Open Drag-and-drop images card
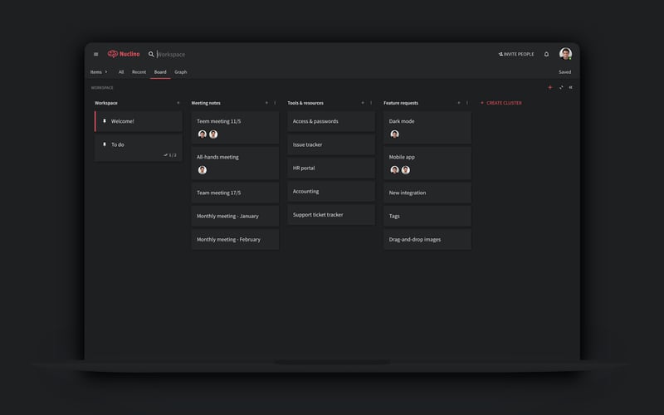 (x=427, y=239)
